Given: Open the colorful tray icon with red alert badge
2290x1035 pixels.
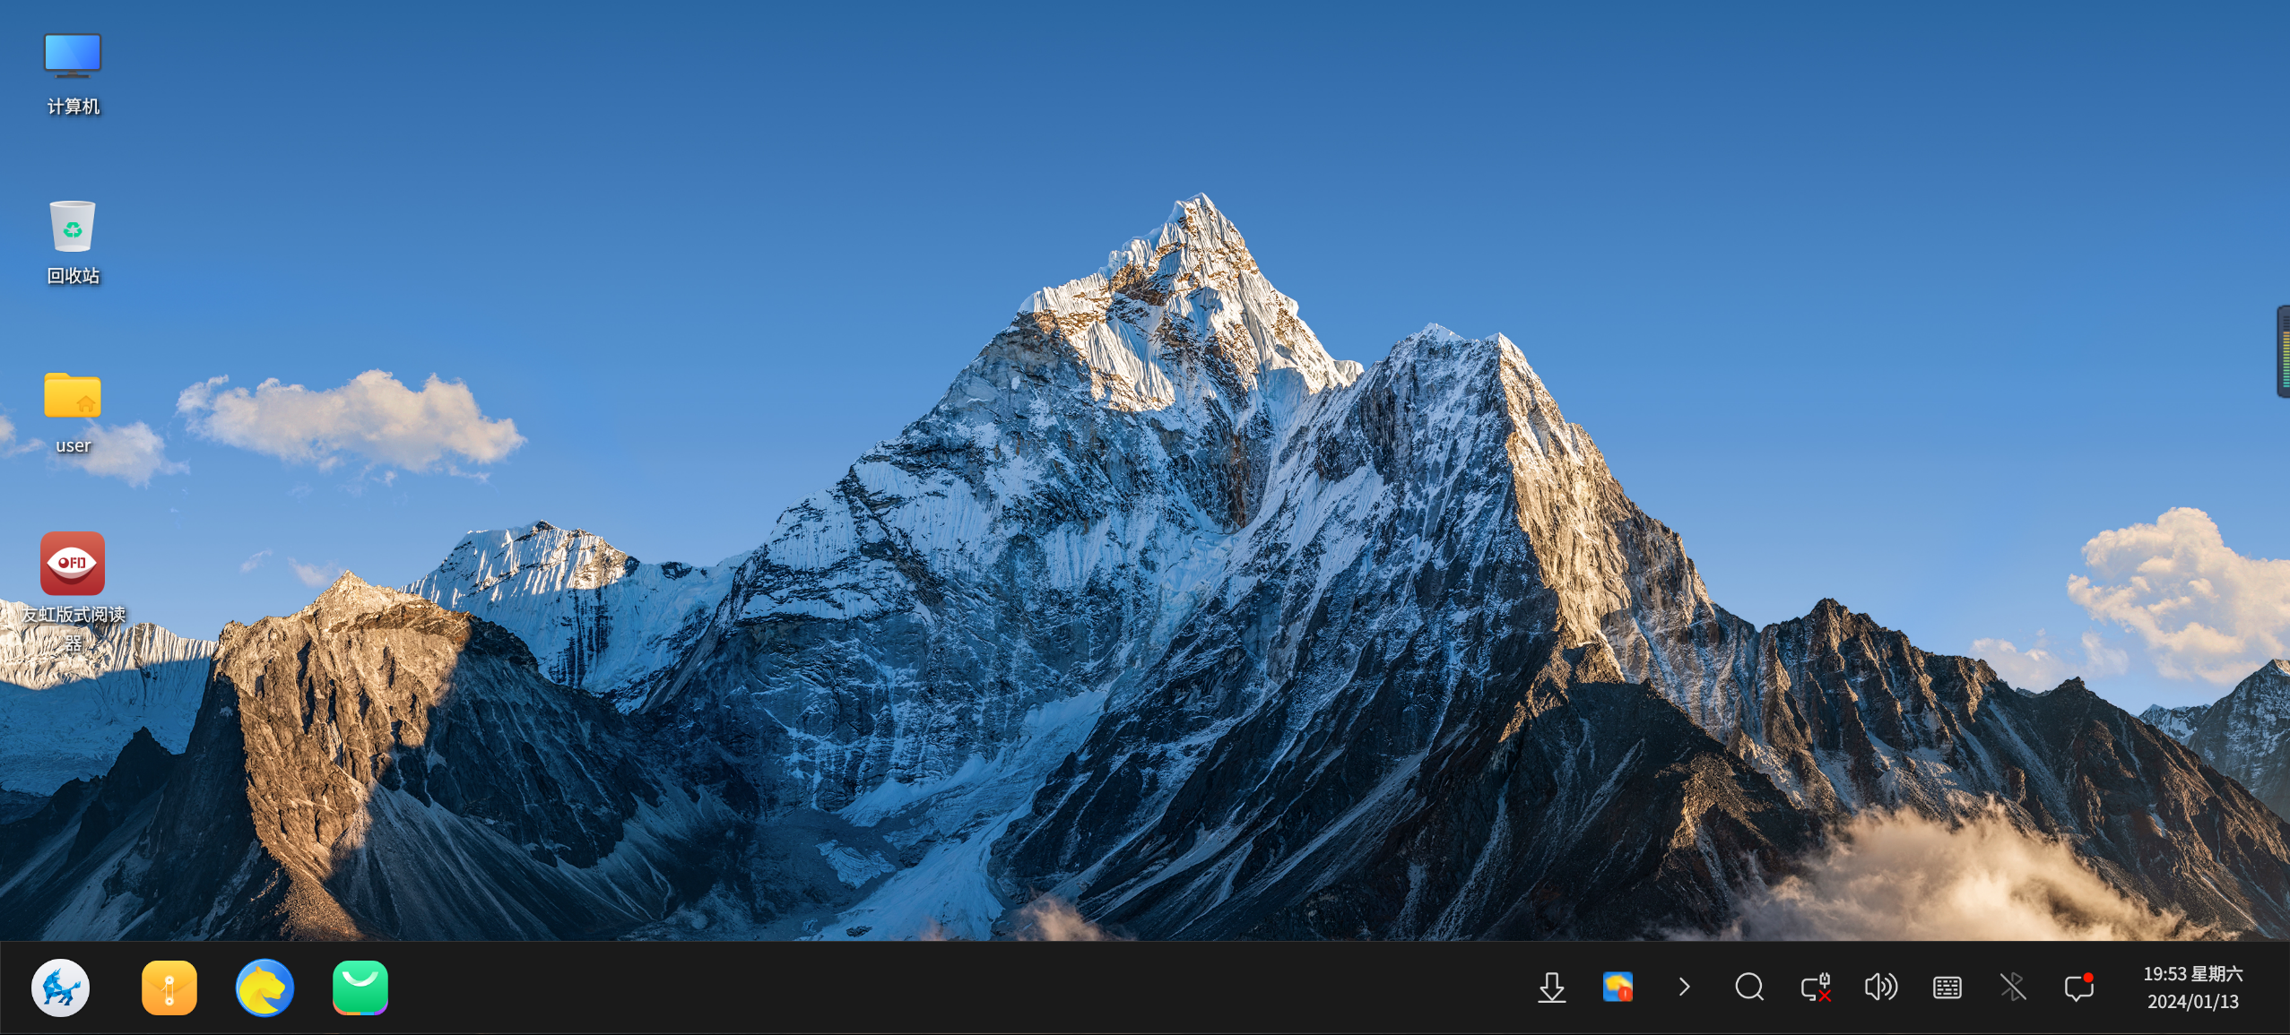Looking at the screenshot, I should click(x=1618, y=988).
